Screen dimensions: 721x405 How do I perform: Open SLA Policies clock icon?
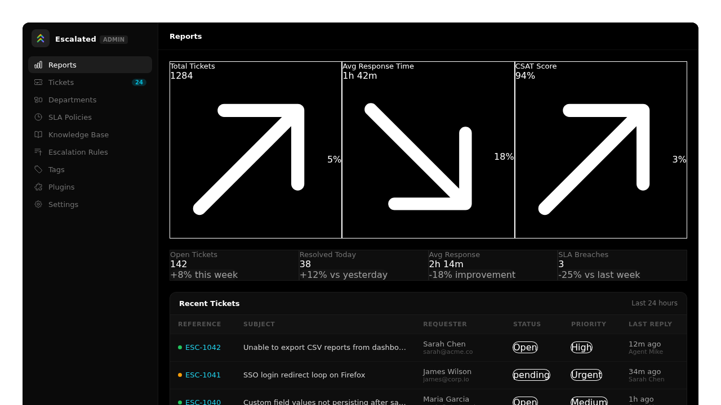[x=38, y=118]
